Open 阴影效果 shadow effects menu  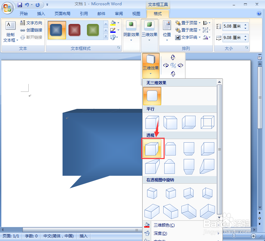[131, 31]
